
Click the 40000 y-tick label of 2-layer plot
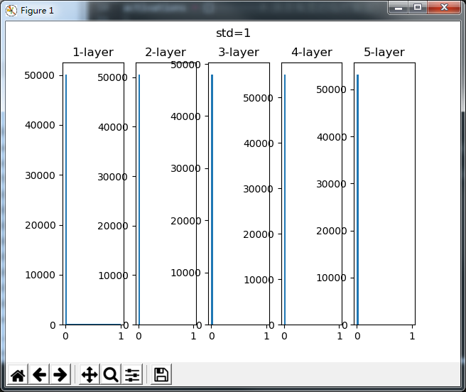coord(113,127)
